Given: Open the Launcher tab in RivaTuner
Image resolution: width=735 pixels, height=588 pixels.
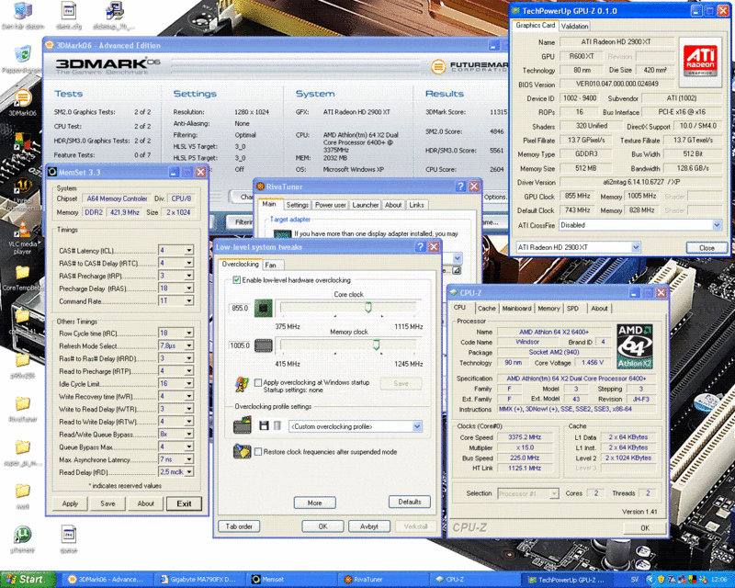Looking at the screenshot, I should (x=365, y=205).
